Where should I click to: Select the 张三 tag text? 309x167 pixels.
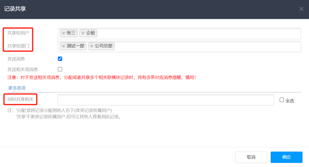(x=71, y=33)
